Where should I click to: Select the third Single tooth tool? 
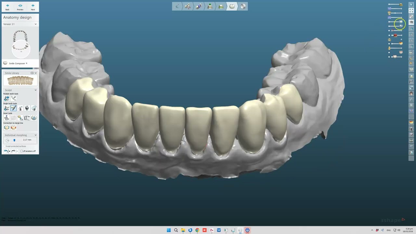(20, 108)
